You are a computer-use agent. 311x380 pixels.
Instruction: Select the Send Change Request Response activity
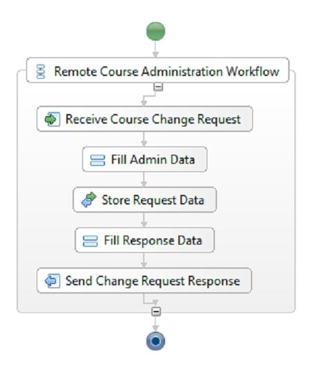pos(144,281)
